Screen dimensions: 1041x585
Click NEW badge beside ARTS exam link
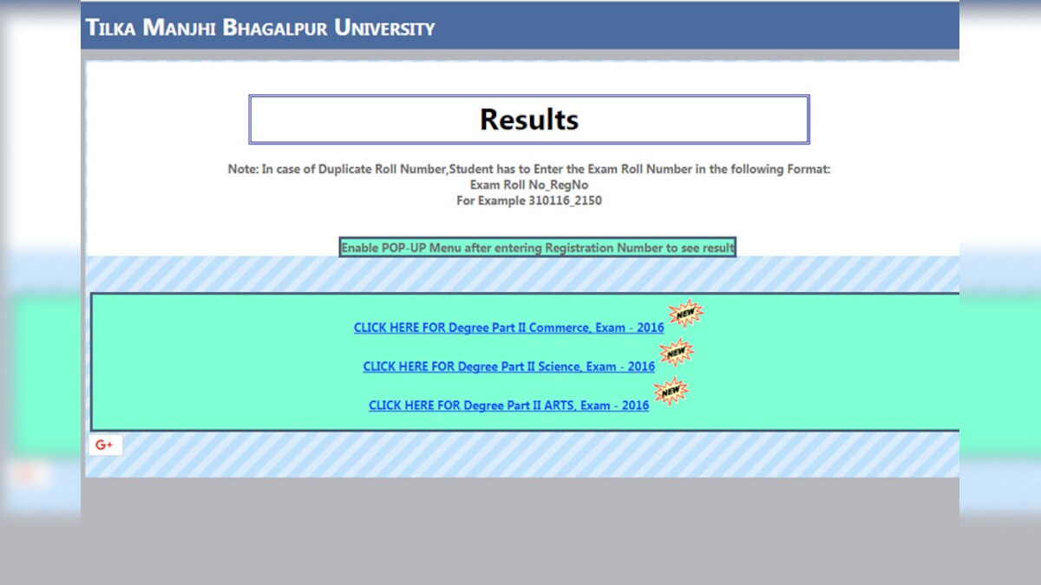[x=671, y=391]
